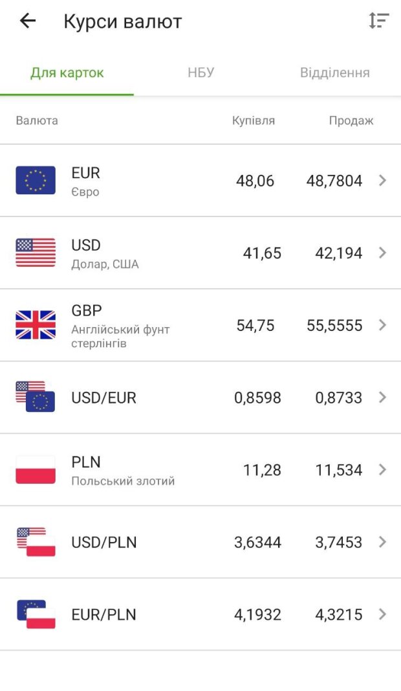Tap GBP sell rate 55,5555
This screenshot has width=401, height=691.
coord(334,325)
